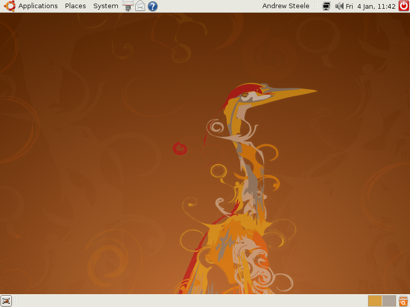
Task: Open the volume control speaker icon
Action: click(x=339, y=6)
